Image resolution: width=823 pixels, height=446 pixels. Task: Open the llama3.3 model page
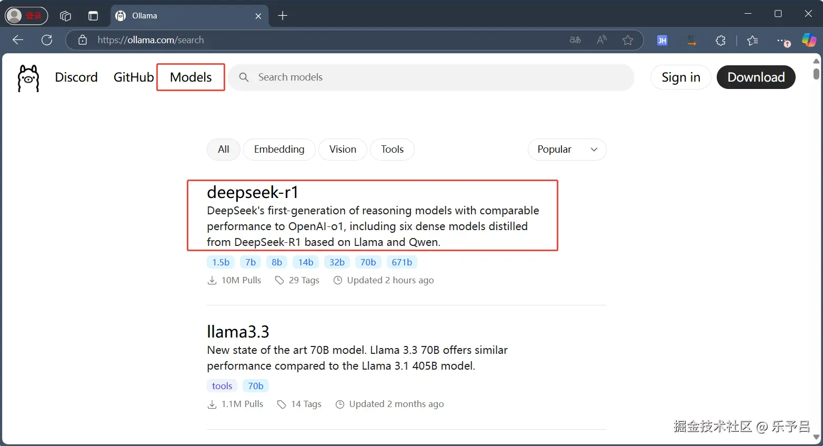pyautogui.click(x=238, y=332)
